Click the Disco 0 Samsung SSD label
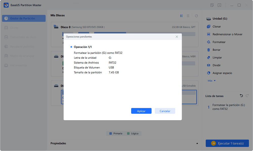Screen dimensions: 253x151 tap(83, 27)
